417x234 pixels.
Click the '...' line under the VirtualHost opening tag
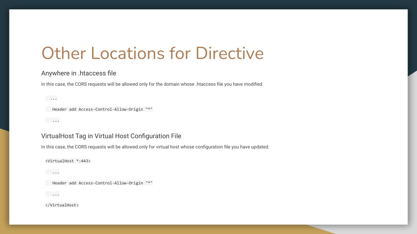[53, 172]
